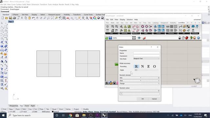
Task: Open Grasshopper Solution menu
Action: tap(130, 20)
